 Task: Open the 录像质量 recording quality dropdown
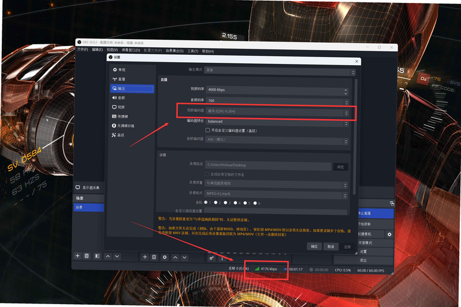(276, 184)
